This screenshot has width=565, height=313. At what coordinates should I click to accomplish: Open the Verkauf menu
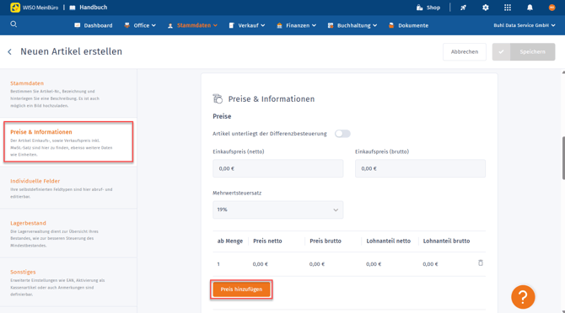click(x=247, y=25)
